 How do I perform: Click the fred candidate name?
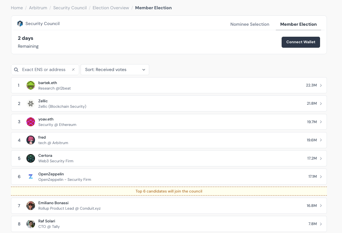click(x=42, y=137)
